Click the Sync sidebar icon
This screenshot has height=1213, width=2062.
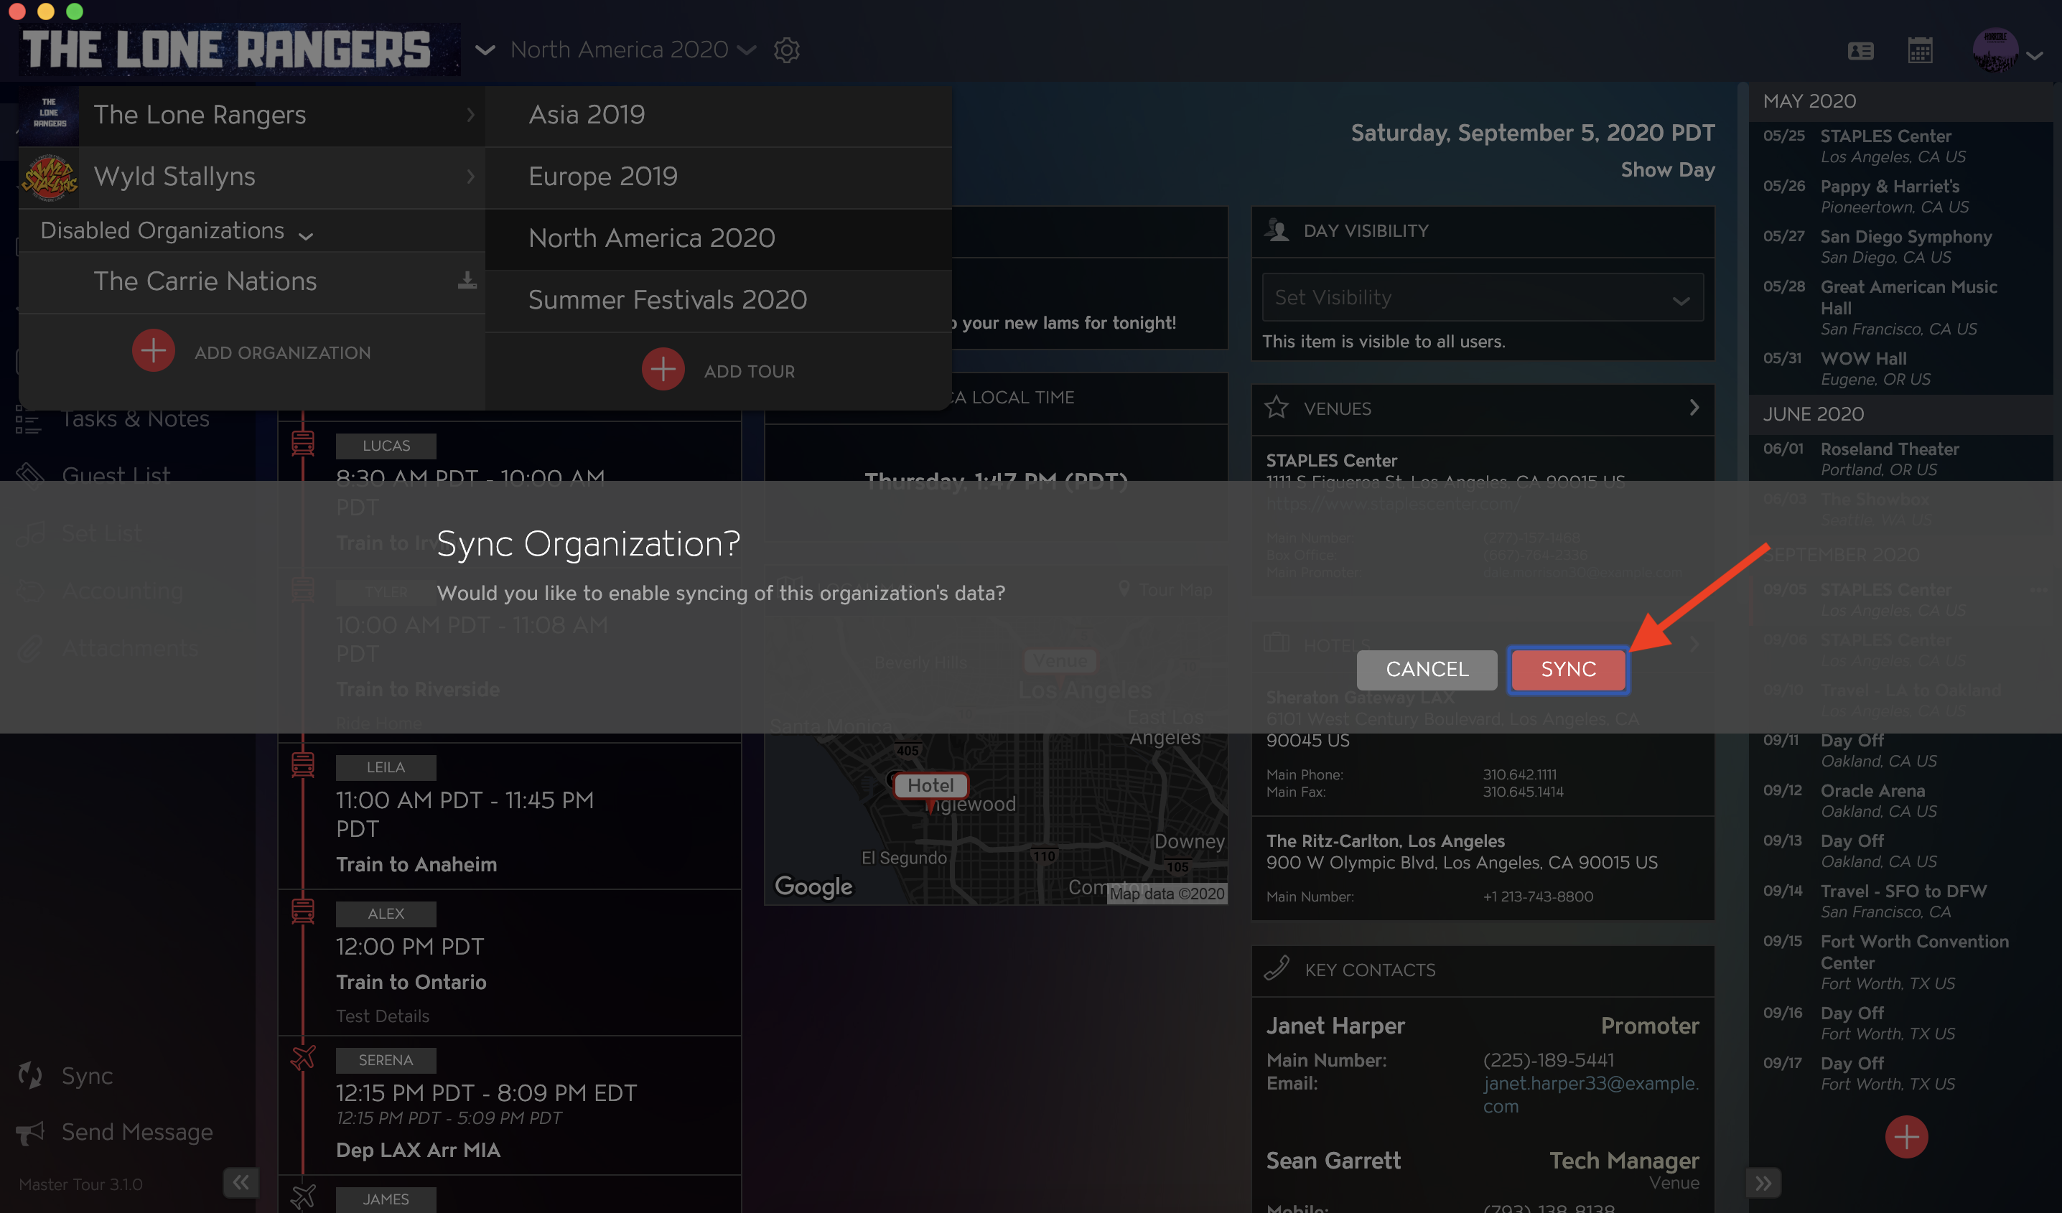30,1076
